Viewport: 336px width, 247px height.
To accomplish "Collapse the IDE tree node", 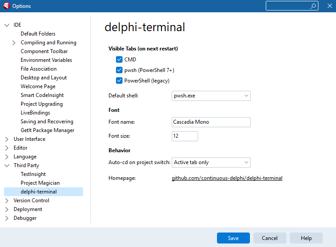I will tap(7, 25).
